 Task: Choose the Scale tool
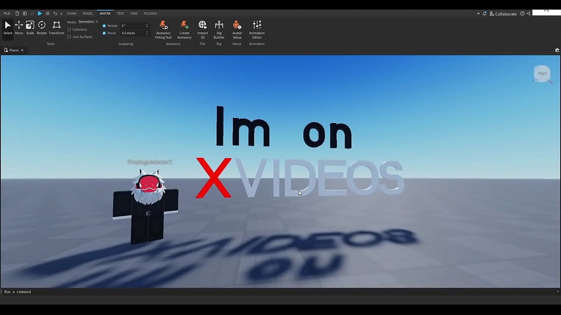(x=30, y=28)
